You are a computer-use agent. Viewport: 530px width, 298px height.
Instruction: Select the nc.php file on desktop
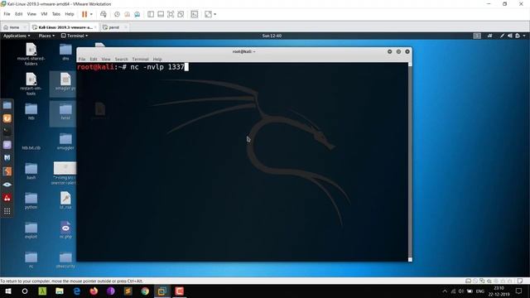click(65, 230)
